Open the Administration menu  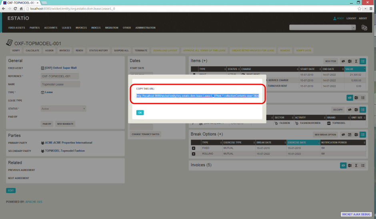click(145, 28)
